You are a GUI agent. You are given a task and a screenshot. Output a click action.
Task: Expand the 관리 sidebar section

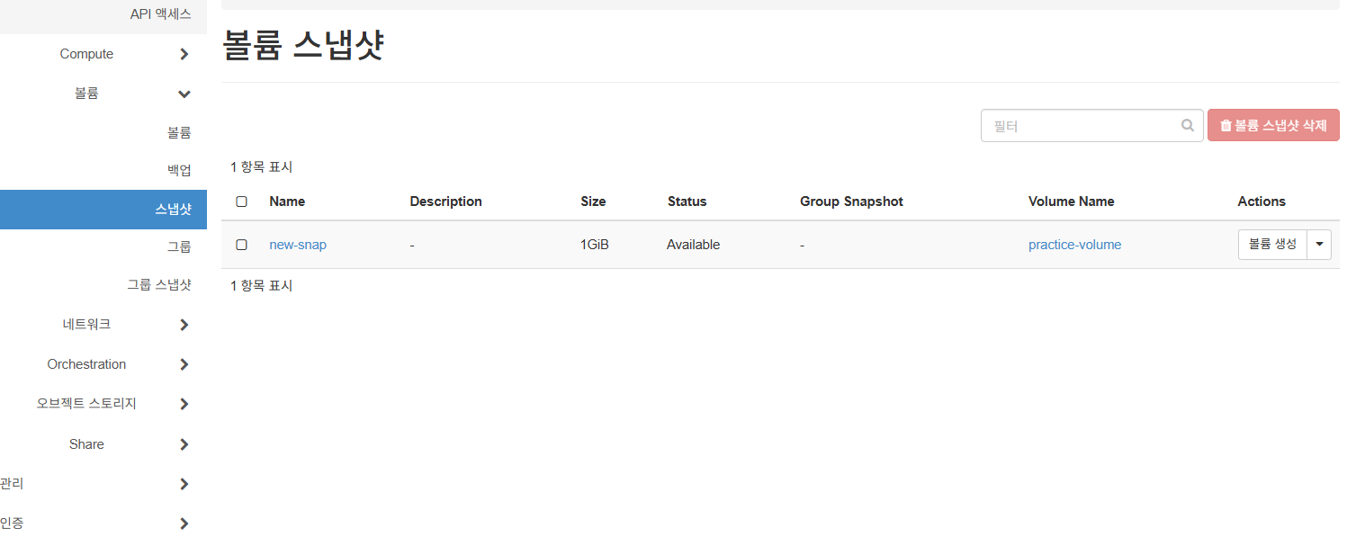point(184,484)
